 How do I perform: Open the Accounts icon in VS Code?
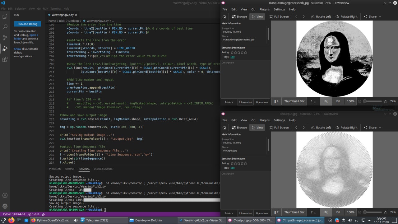point(5,195)
